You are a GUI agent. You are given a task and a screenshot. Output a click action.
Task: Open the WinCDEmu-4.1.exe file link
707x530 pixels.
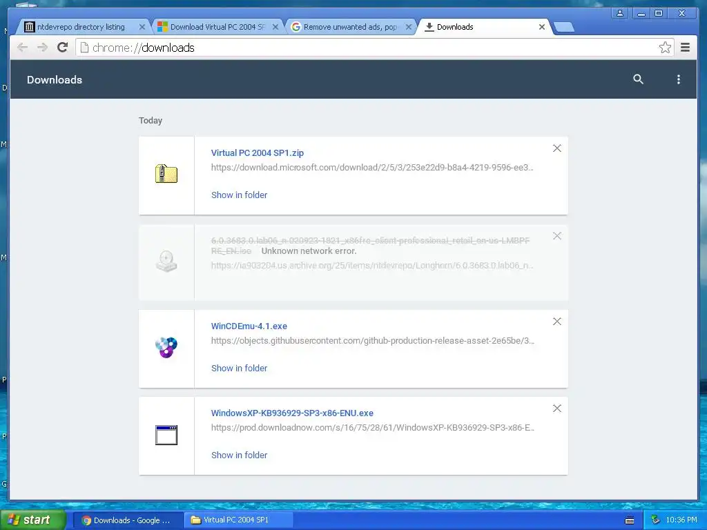[x=249, y=326]
